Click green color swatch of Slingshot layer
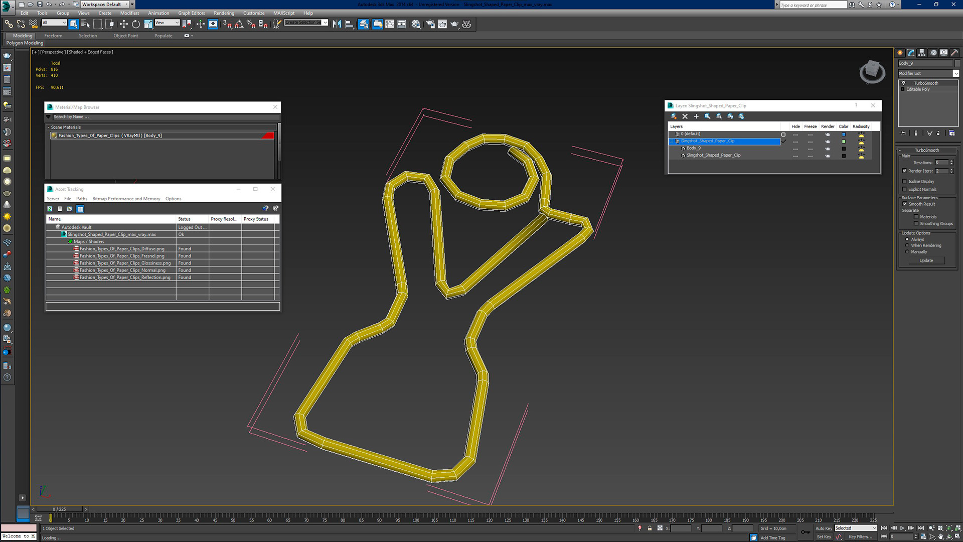The image size is (963, 542). pyautogui.click(x=844, y=142)
